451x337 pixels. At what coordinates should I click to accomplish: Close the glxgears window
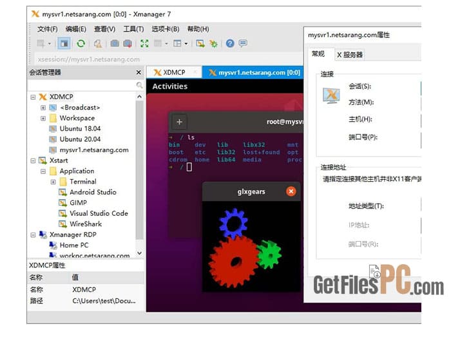[291, 191]
